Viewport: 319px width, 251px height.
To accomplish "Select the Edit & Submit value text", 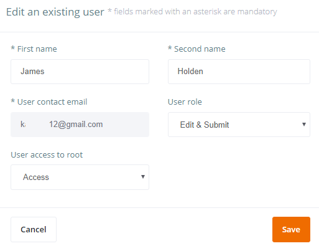I will click(205, 125).
